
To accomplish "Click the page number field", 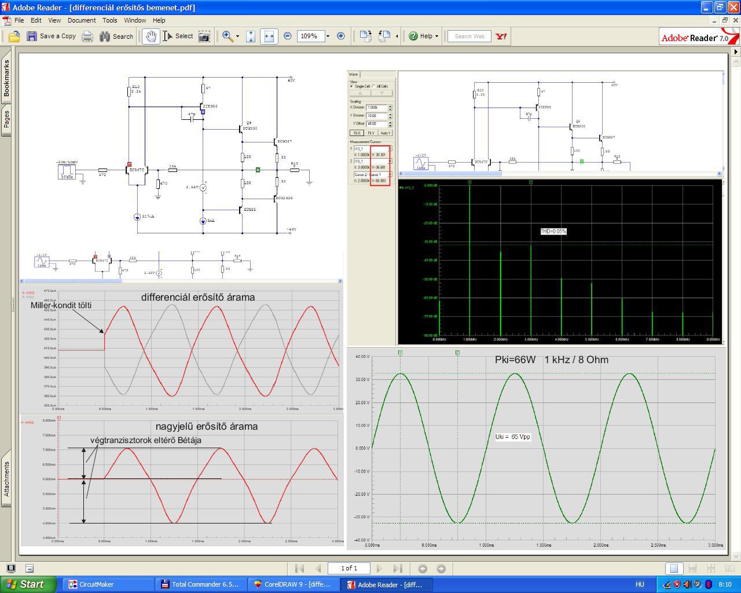I will 349,568.
